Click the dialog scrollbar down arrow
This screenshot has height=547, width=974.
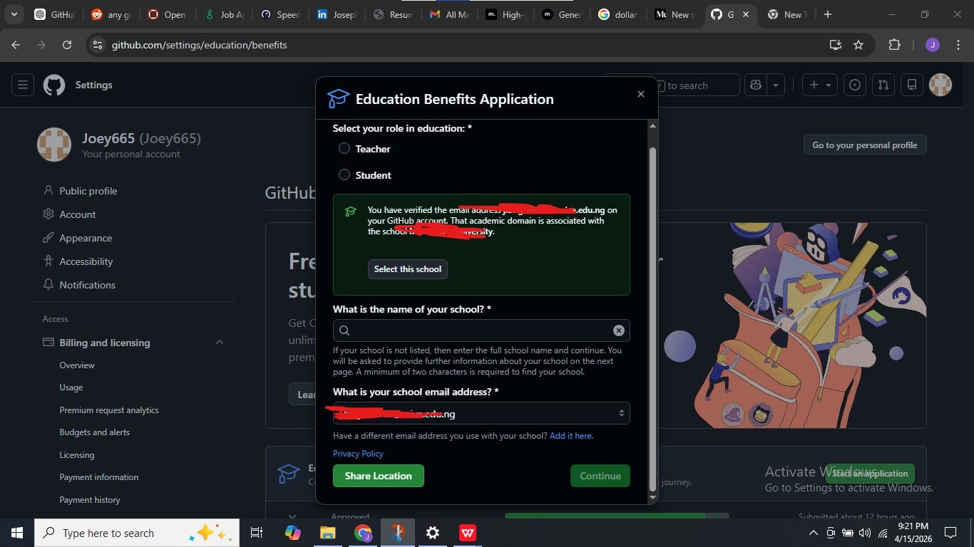pos(652,498)
